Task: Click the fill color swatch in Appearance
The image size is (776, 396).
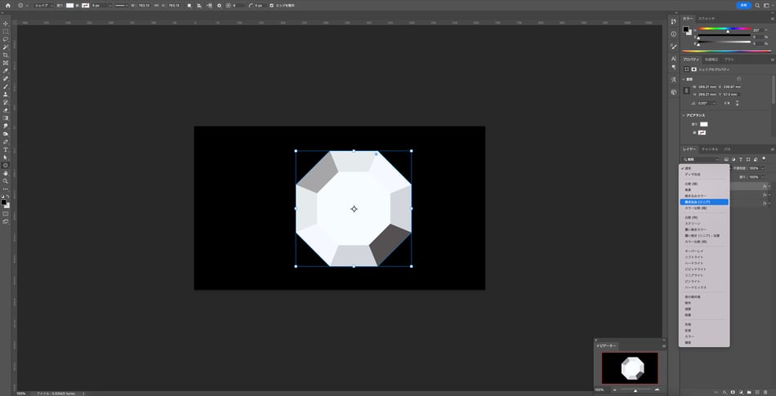Action: [703, 124]
